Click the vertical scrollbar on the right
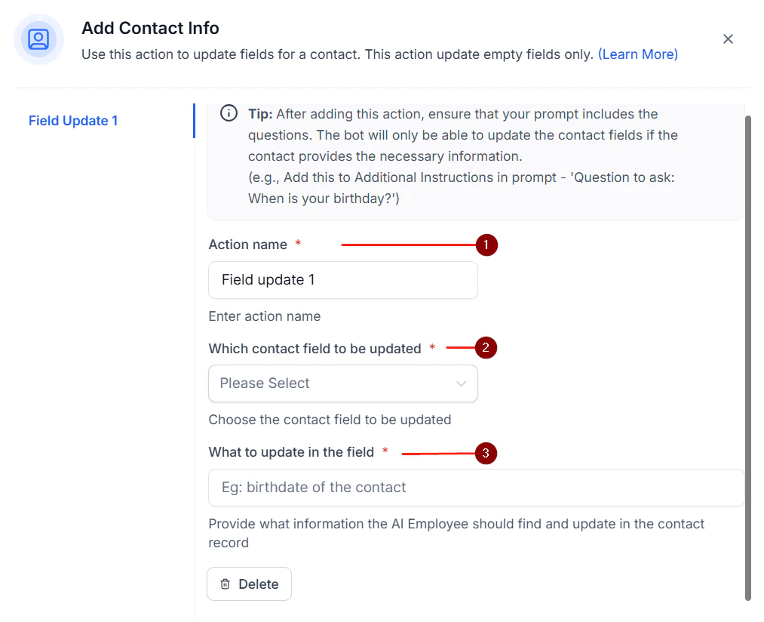This screenshot has width=764, height=622. pyautogui.click(x=747, y=355)
